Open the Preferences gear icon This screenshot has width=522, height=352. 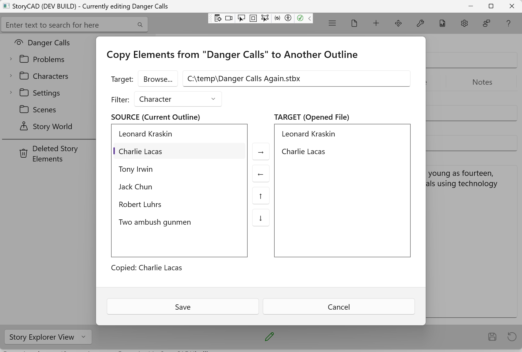point(464,23)
